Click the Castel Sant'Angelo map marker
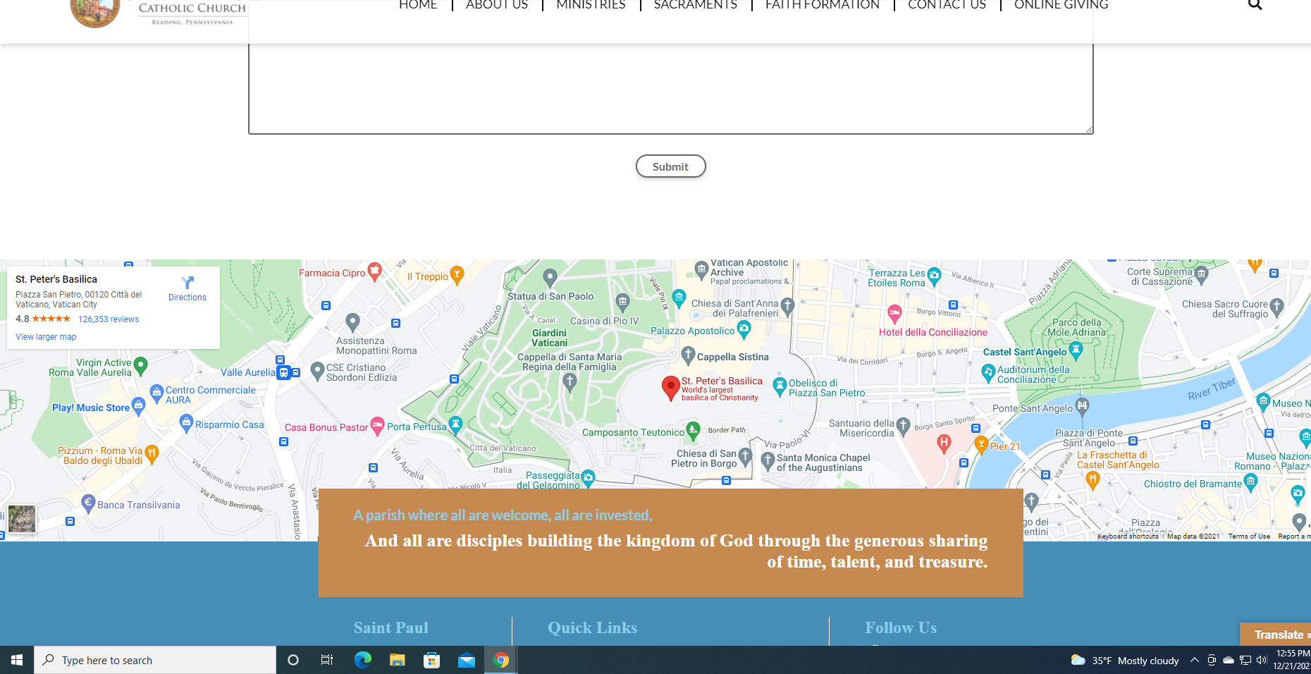Viewport: 1311px width, 674px height. [x=1076, y=349]
